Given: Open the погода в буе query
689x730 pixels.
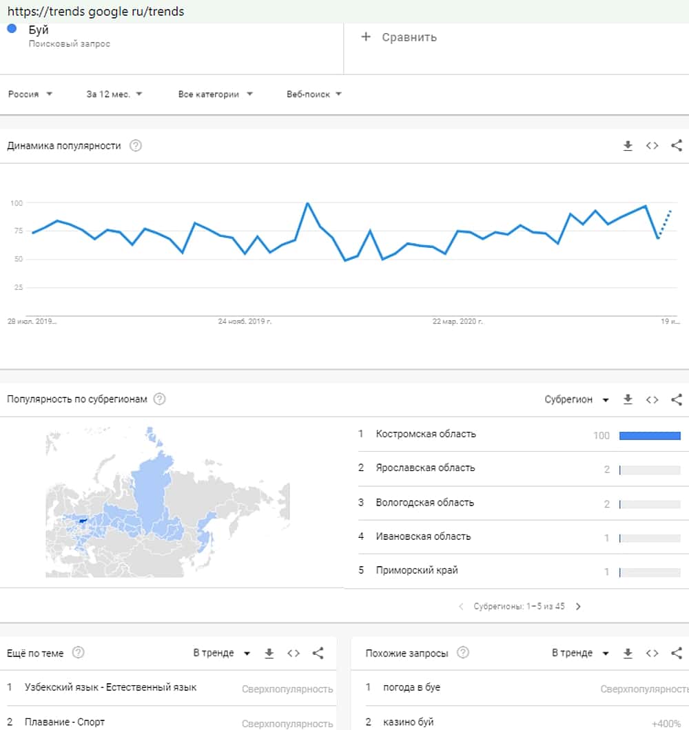Looking at the screenshot, I should point(412,687).
